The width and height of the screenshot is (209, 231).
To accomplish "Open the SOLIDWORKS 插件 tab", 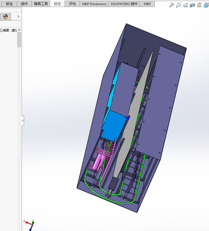I will (124, 4).
